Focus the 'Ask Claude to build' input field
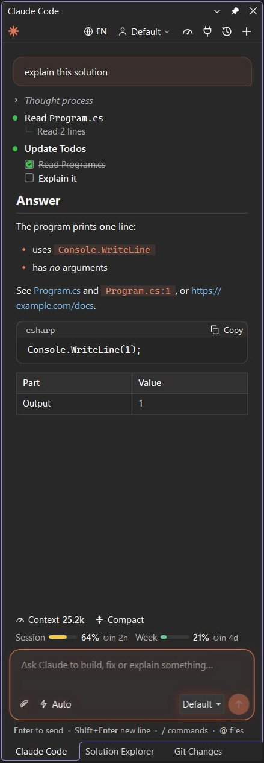 (x=132, y=665)
